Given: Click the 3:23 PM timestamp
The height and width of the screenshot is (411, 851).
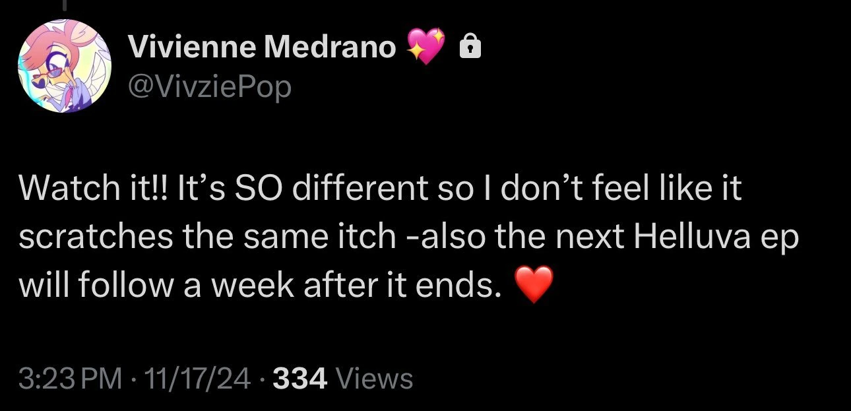Looking at the screenshot, I should point(71,379).
